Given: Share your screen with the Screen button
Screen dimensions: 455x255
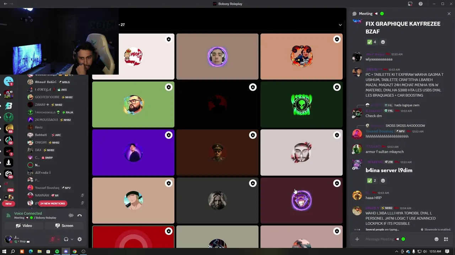Looking at the screenshot, I should [64, 226].
